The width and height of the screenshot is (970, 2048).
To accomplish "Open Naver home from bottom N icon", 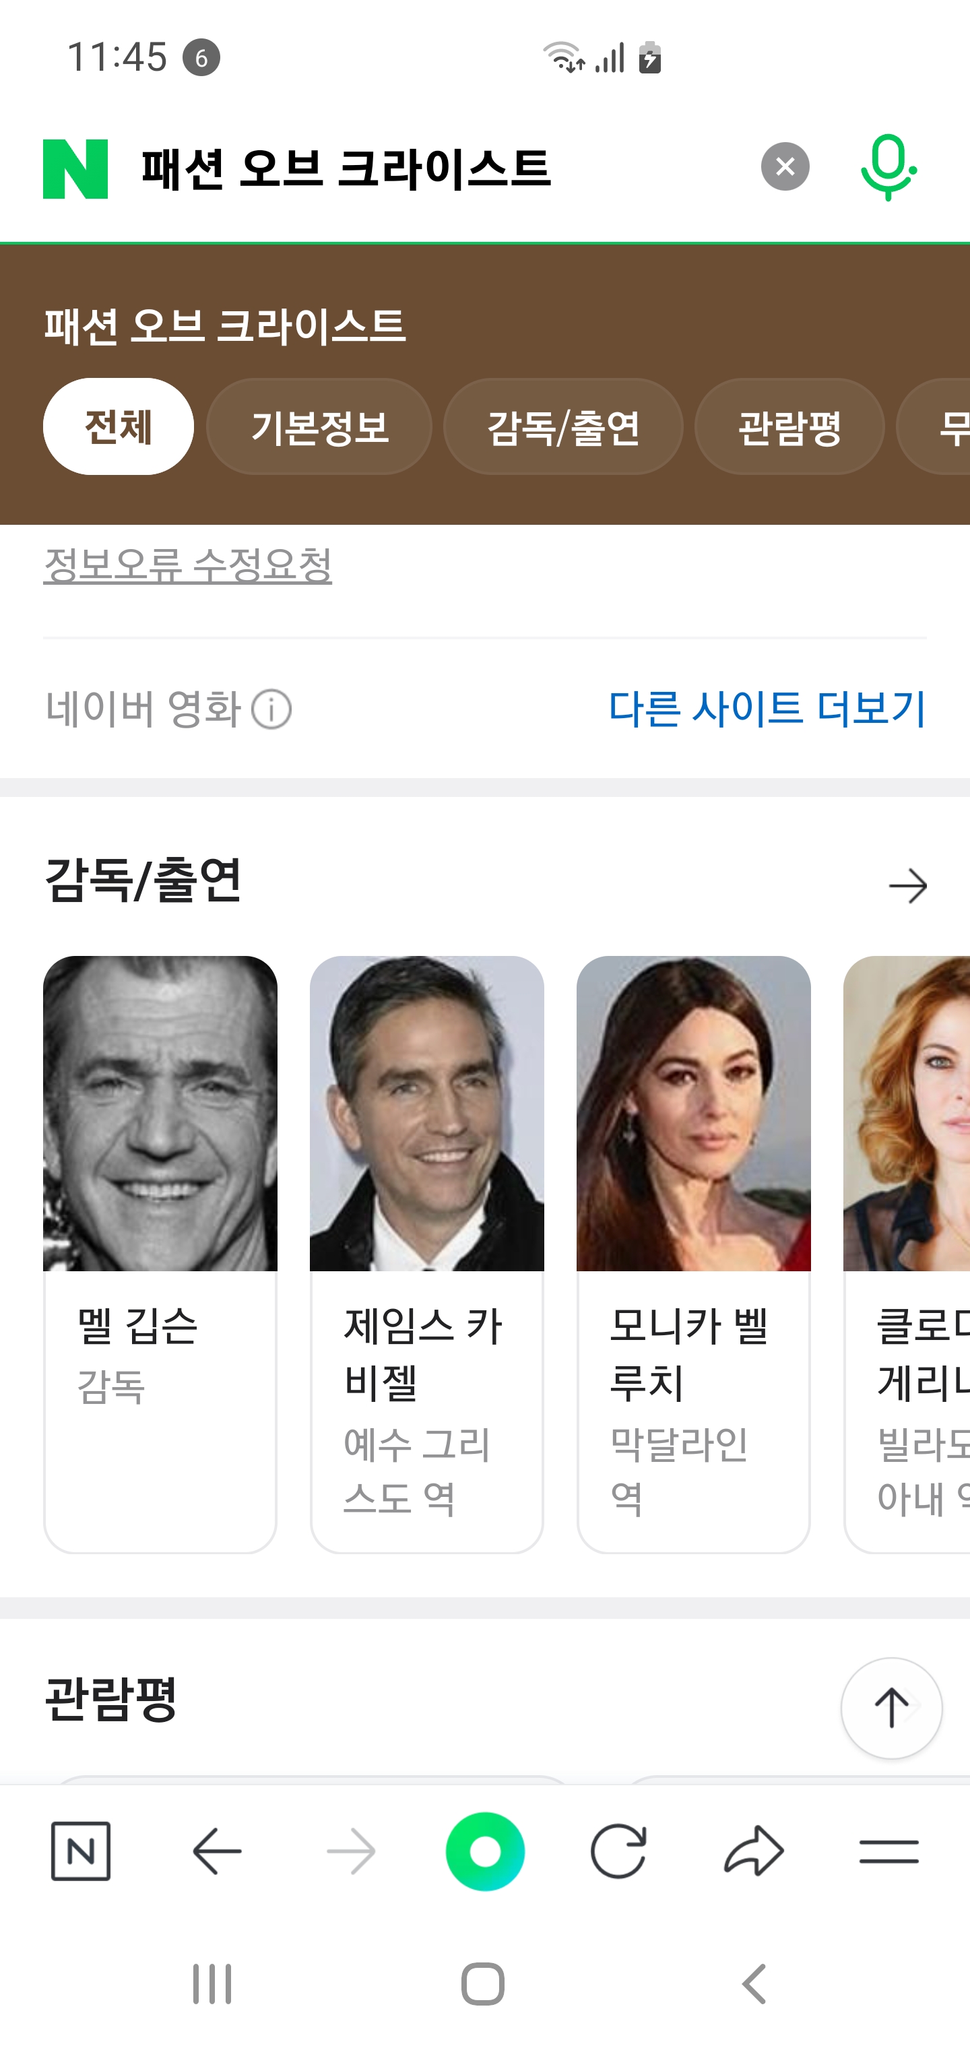I will (x=81, y=1852).
